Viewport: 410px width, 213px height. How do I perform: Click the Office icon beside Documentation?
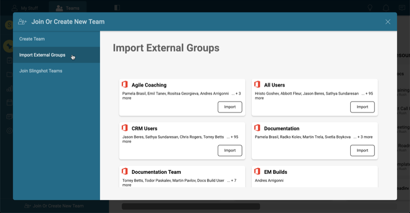[x=257, y=128]
